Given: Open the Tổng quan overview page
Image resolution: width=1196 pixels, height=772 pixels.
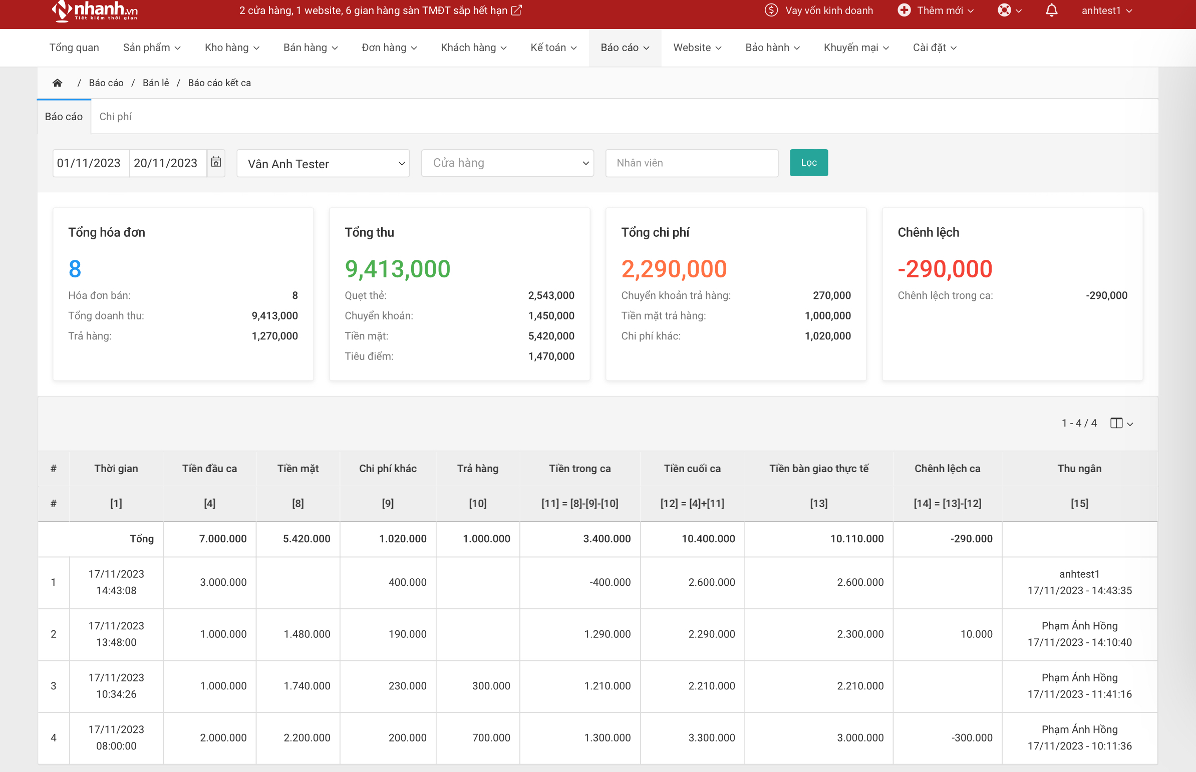Looking at the screenshot, I should (x=74, y=48).
